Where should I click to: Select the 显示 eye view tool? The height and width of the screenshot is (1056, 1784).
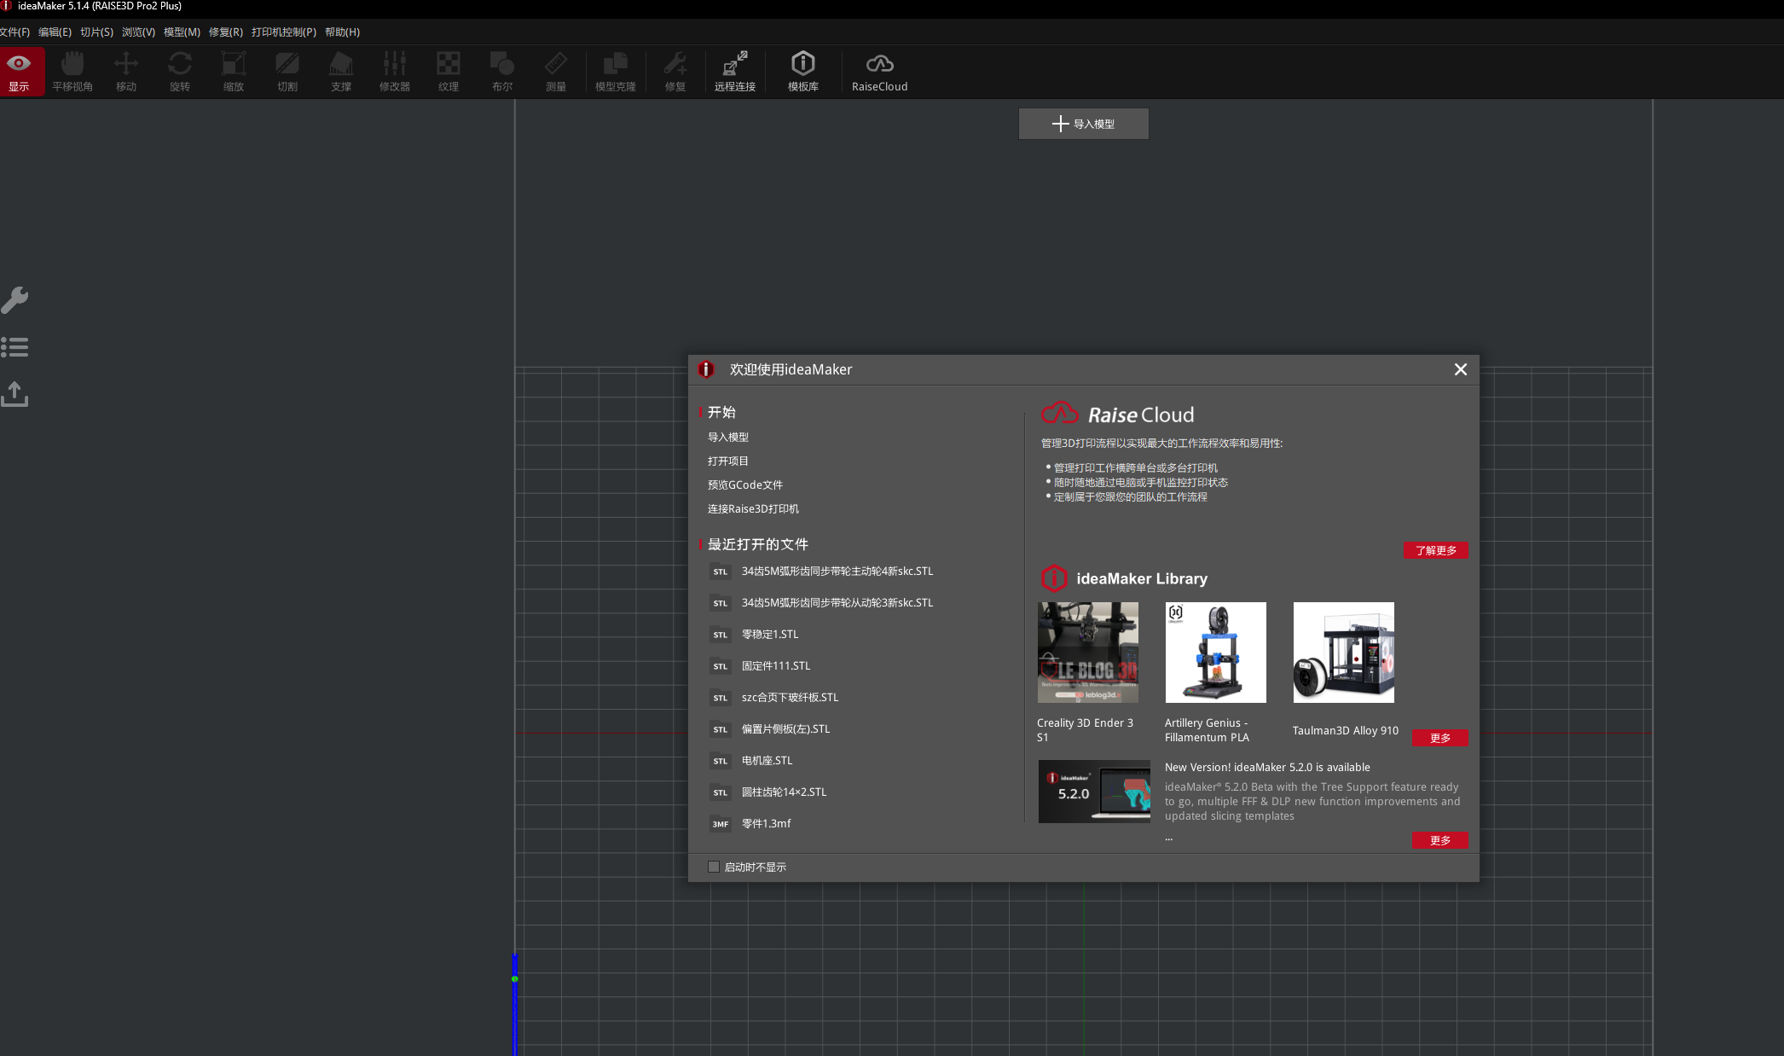tap(19, 72)
